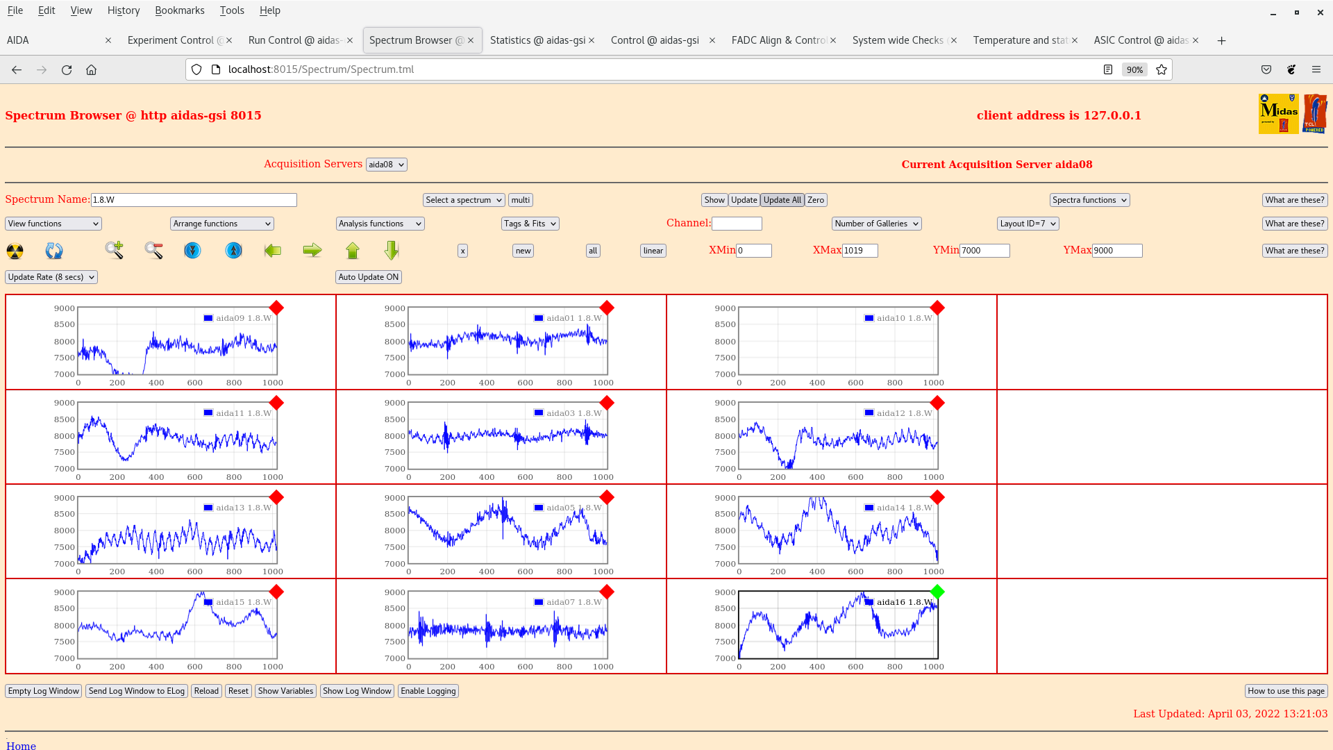Open the Tools menu

coord(232,10)
